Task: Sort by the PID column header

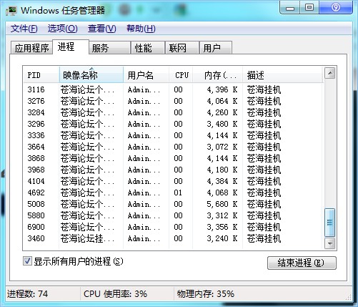Action: point(41,75)
